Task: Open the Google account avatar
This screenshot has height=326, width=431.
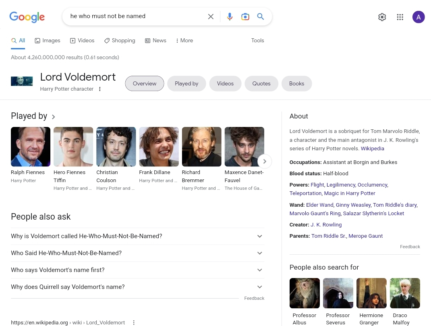Action: point(419,17)
